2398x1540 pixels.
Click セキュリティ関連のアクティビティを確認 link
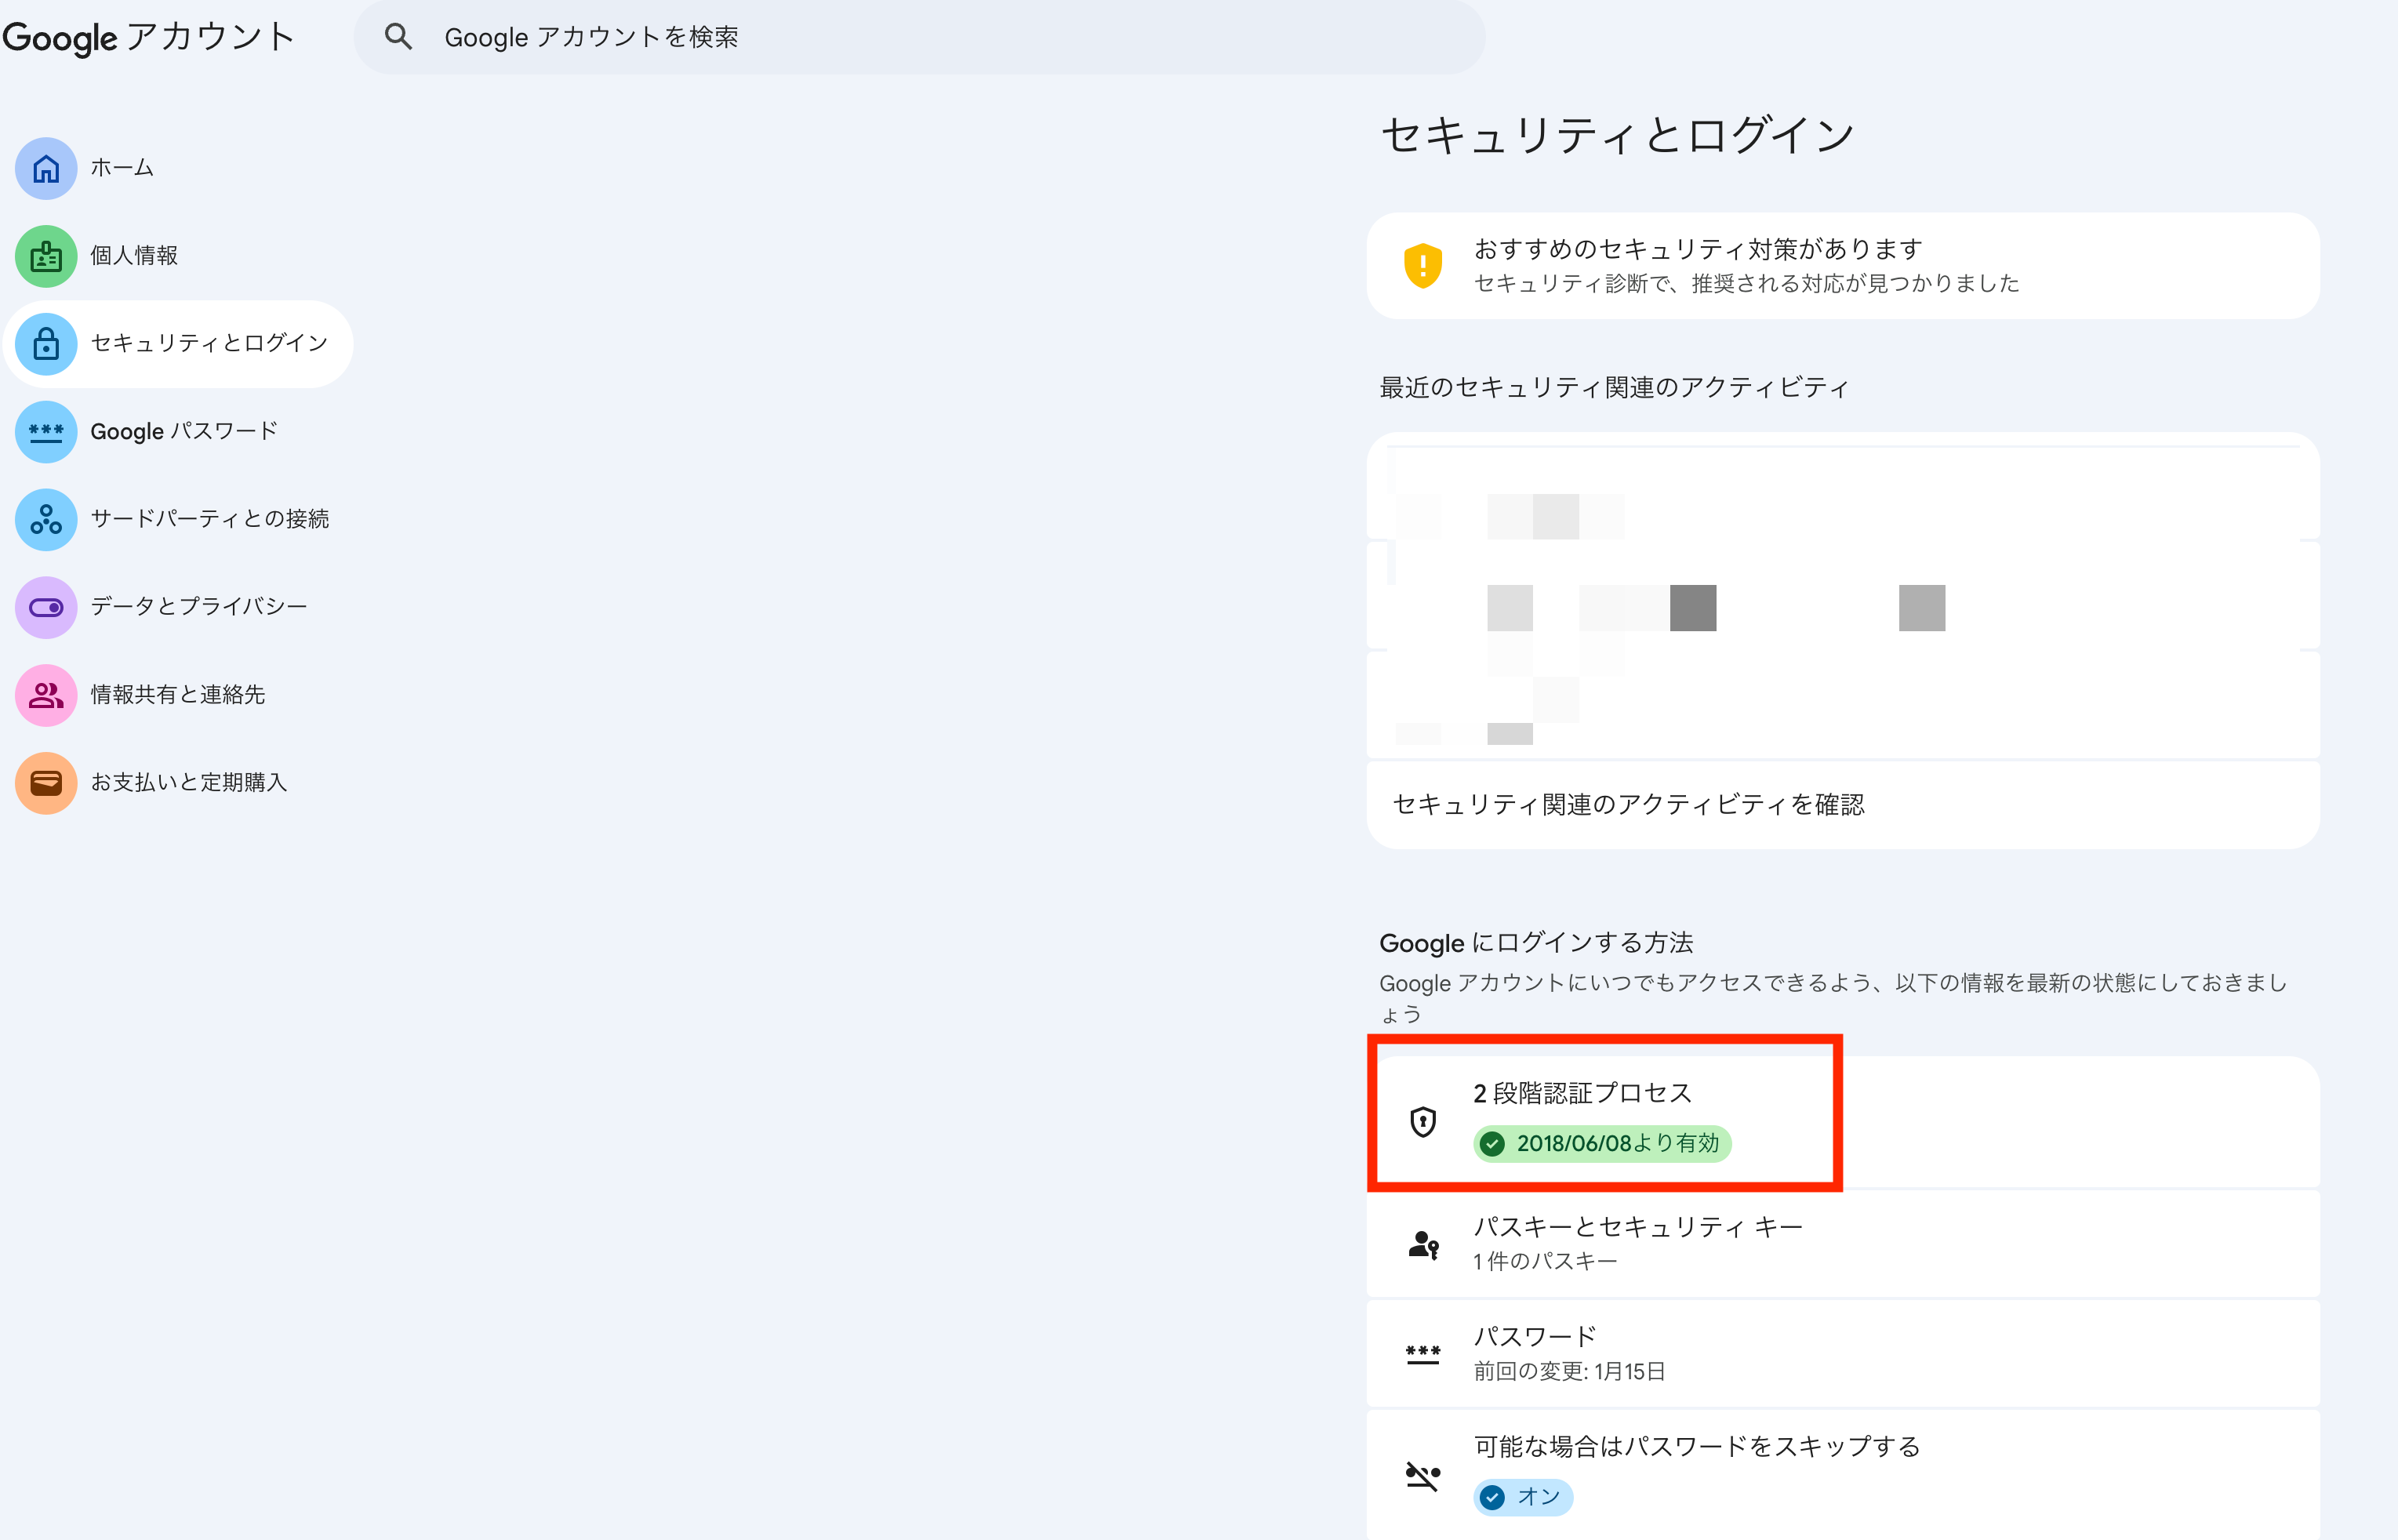tap(1628, 805)
